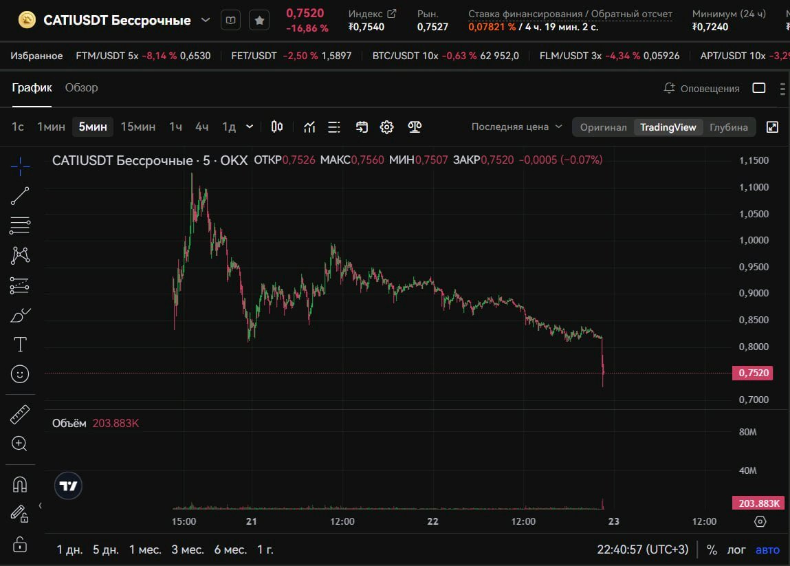
Task: Switch to the Обзор tab
Action: pyautogui.click(x=82, y=88)
